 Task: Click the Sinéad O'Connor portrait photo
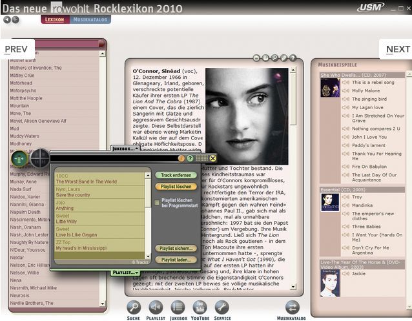coord(247,116)
